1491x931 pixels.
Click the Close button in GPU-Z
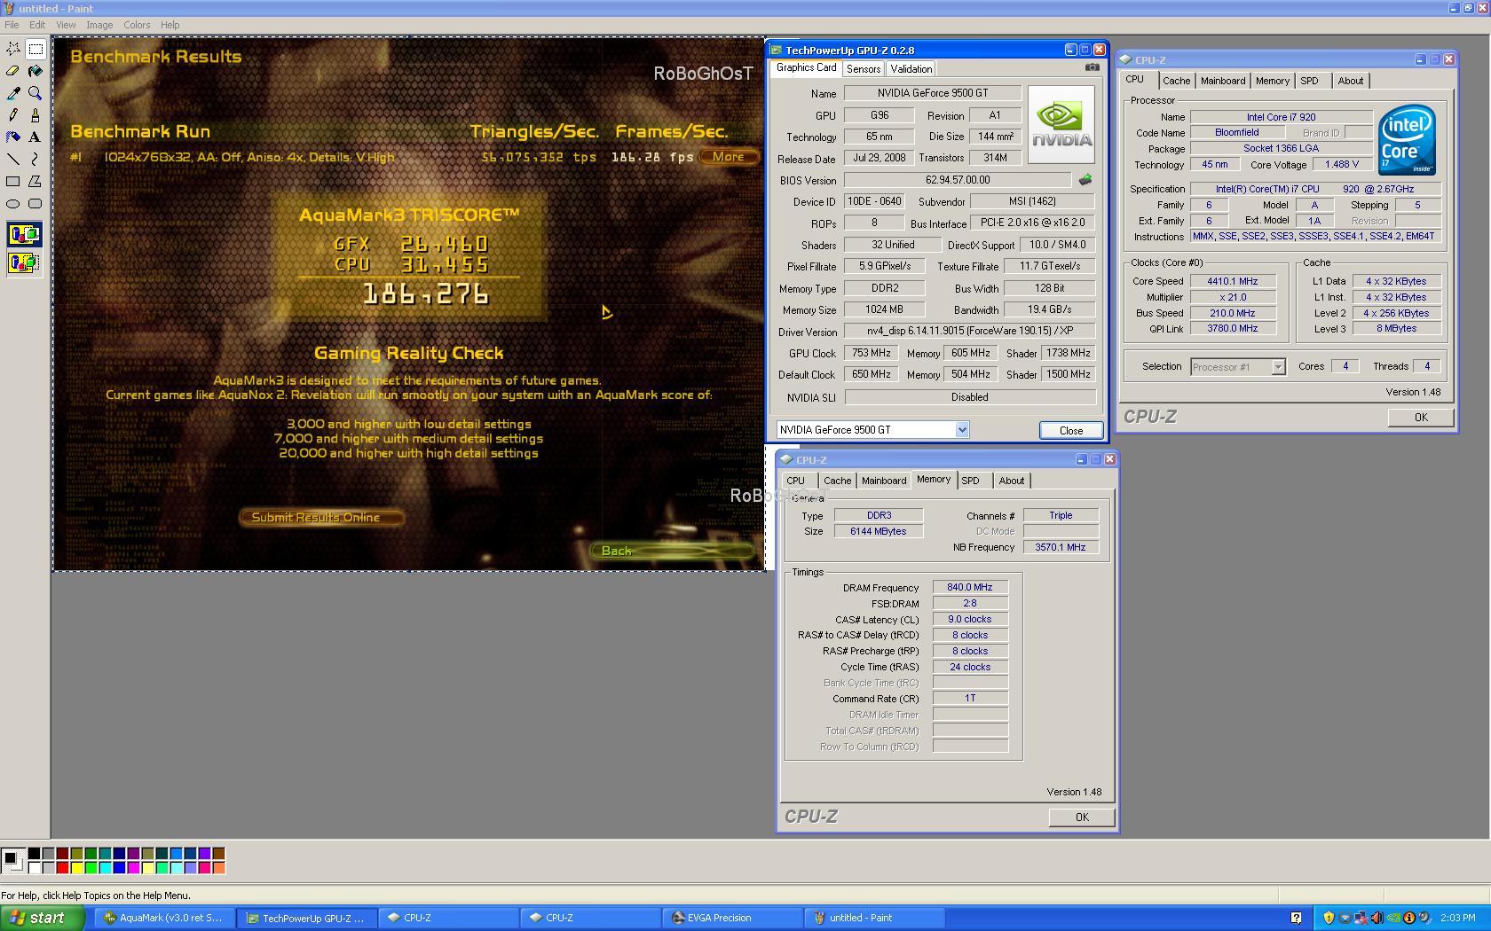1071,430
